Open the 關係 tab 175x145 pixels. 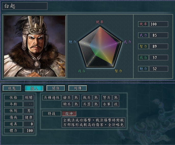pyautogui.click(x=56, y=88)
